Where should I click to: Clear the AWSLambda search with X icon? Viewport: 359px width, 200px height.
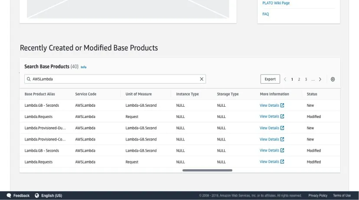(x=202, y=79)
